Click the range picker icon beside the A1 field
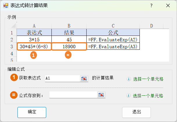 (x=84, y=78)
